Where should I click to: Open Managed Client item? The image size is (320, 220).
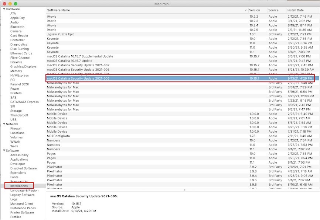click(x=22, y=204)
